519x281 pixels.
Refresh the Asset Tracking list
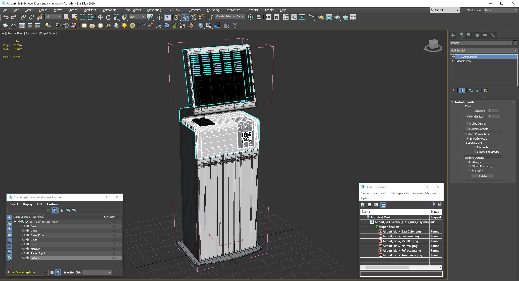pos(363,205)
